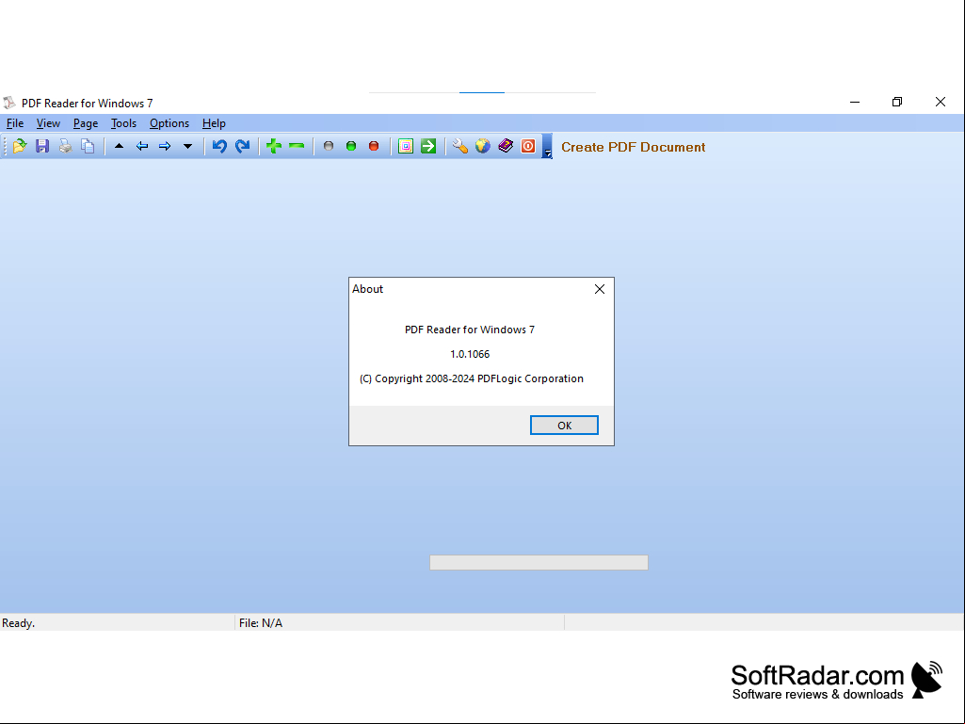Expand the toolbar overflow options arrow
The height and width of the screenshot is (724, 965).
point(547,147)
